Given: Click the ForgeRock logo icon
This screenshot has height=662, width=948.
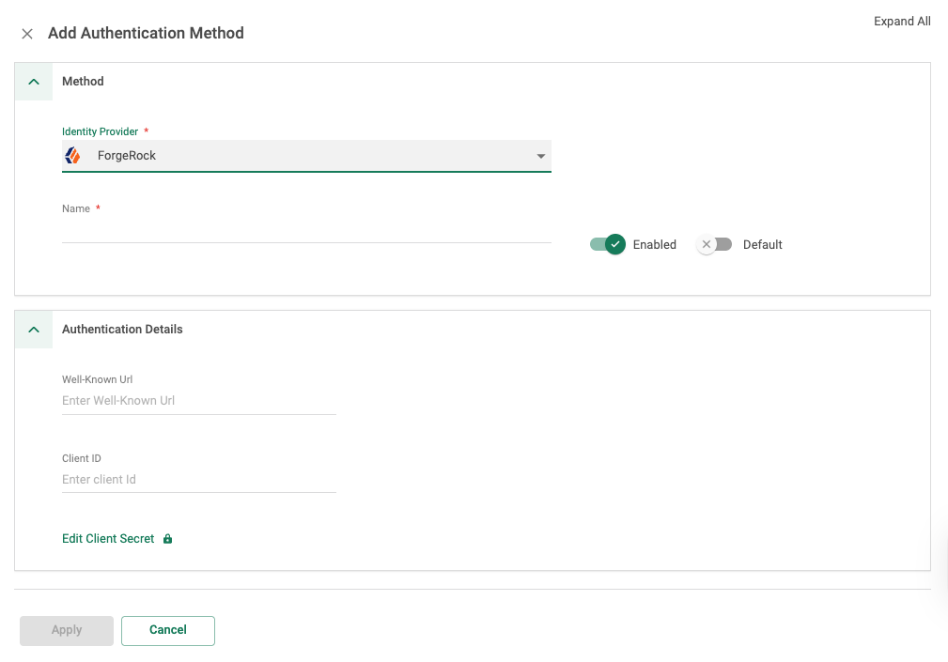Looking at the screenshot, I should tap(72, 156).
